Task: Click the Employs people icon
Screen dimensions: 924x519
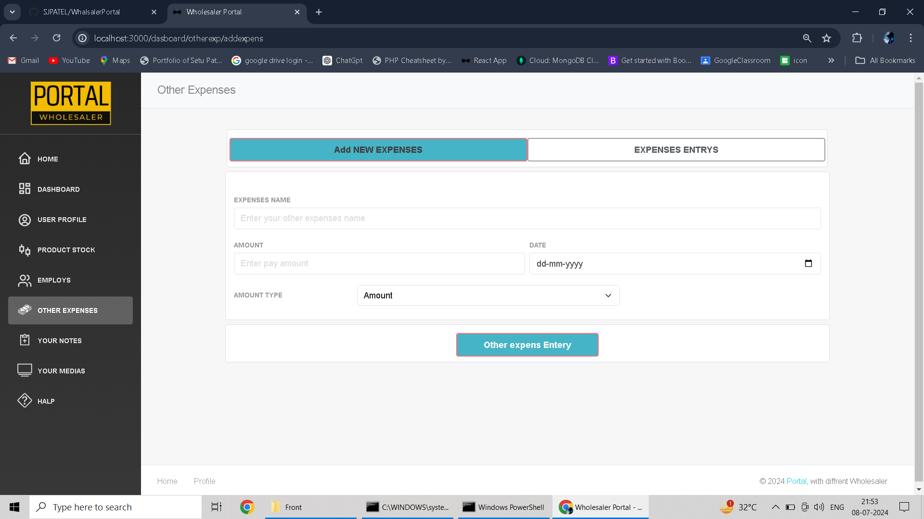Action: (25, 280)
